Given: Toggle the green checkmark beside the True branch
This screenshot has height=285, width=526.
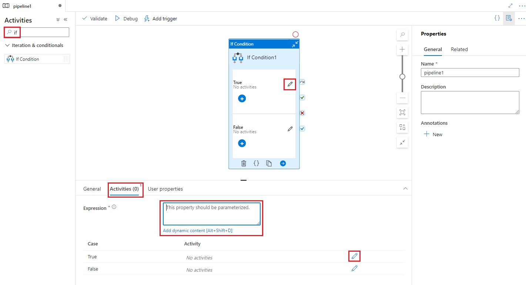Looking at the screenshot, I should (302, 97).
